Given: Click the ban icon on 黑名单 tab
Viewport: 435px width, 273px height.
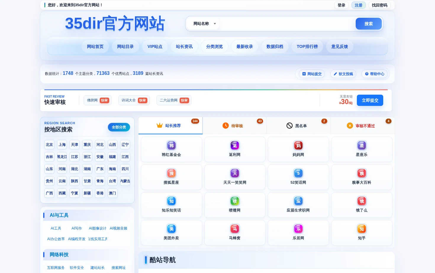Looking at the screenshot, I should pos(289,126).
